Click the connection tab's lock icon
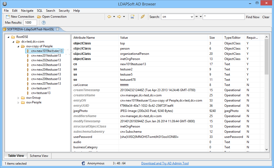 point(5,29)
